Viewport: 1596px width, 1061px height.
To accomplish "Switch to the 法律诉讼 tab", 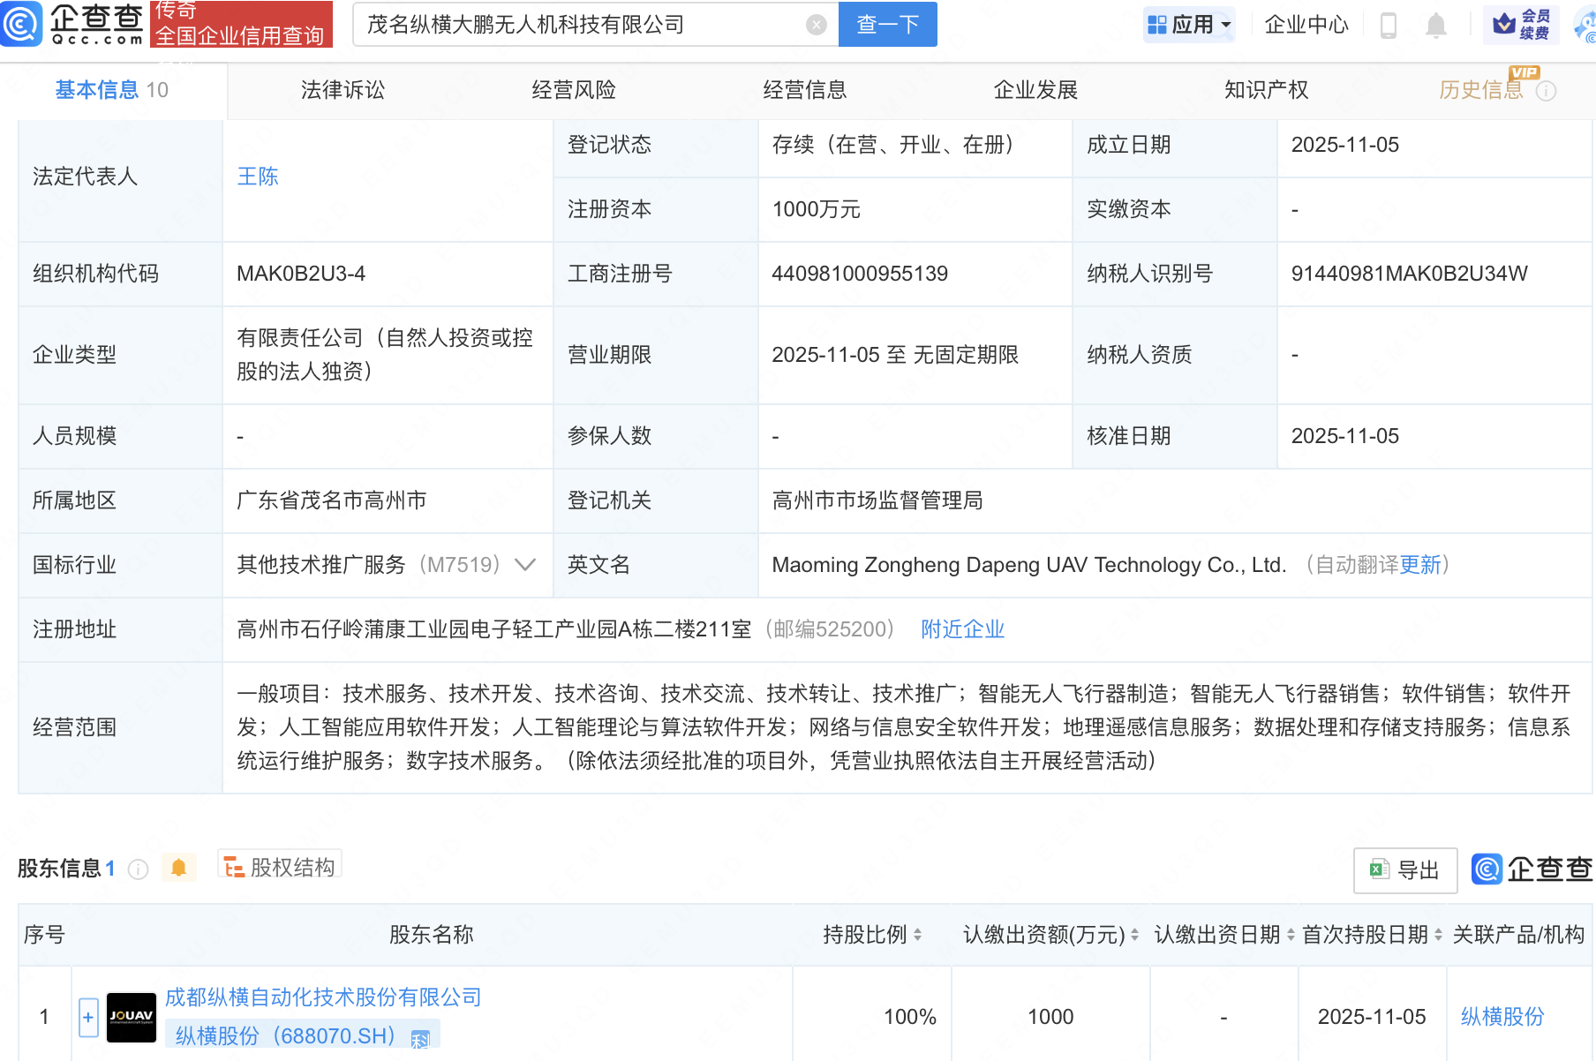I will pyautogui.click(x=343, y=90).
